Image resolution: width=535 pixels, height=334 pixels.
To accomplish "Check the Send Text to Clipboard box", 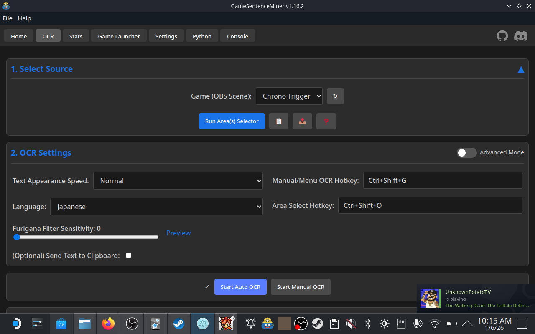I will click(x=128, y=255).
